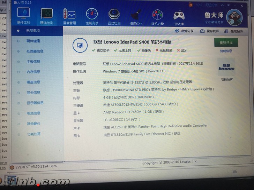254x190 pixels.
Task: Click the 重新扫描 rescan button
Action: pos(226,43)
